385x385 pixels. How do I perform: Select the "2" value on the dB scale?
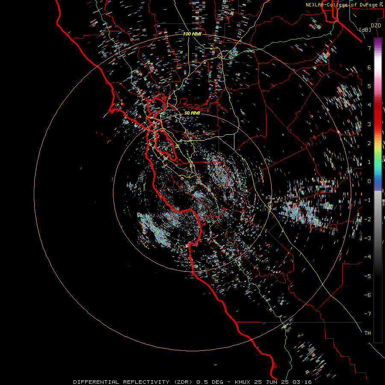click(x=369, y=143)
